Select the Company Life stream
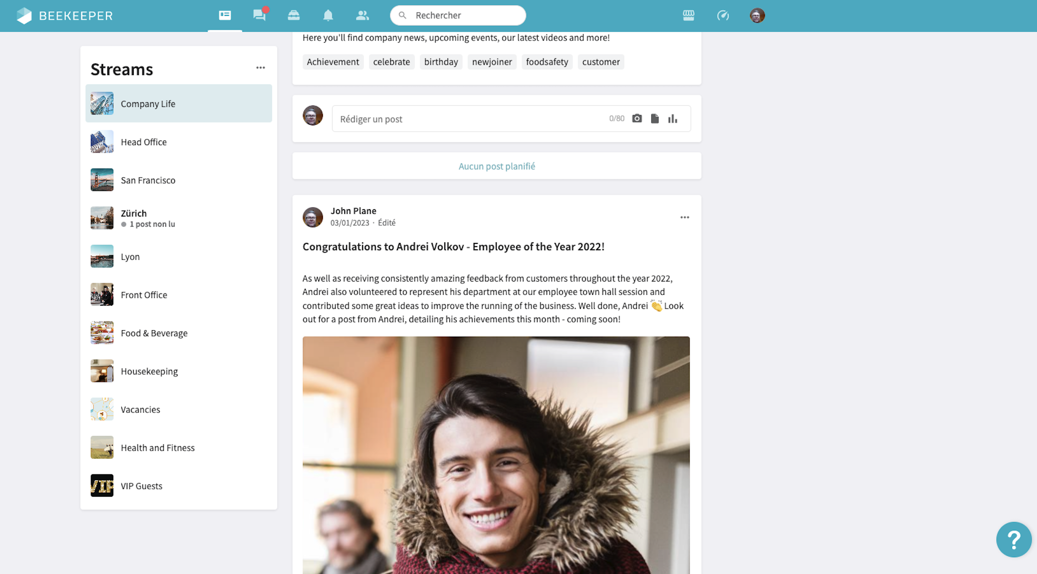 179,103
